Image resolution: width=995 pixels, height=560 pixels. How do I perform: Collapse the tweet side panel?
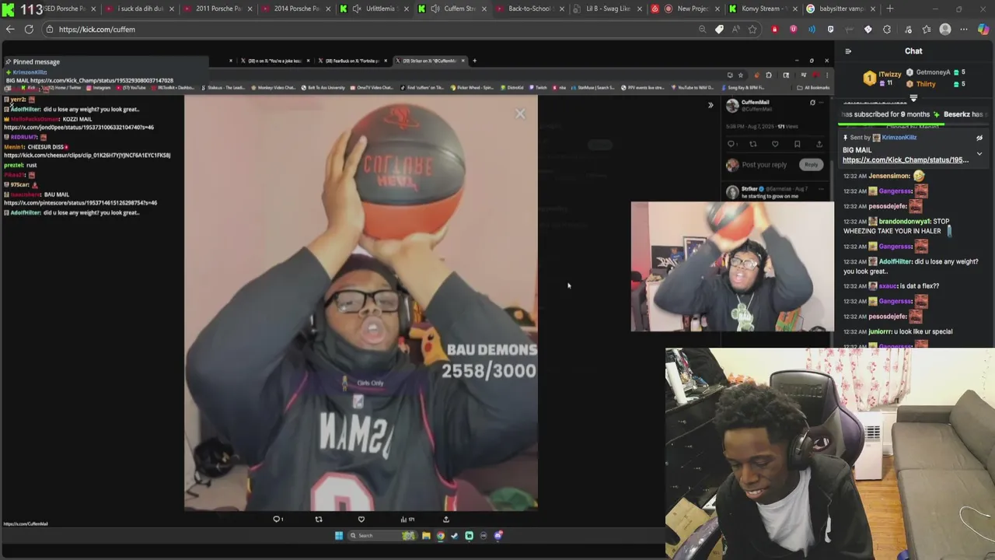pyautogui.click(x=710, y=105)
